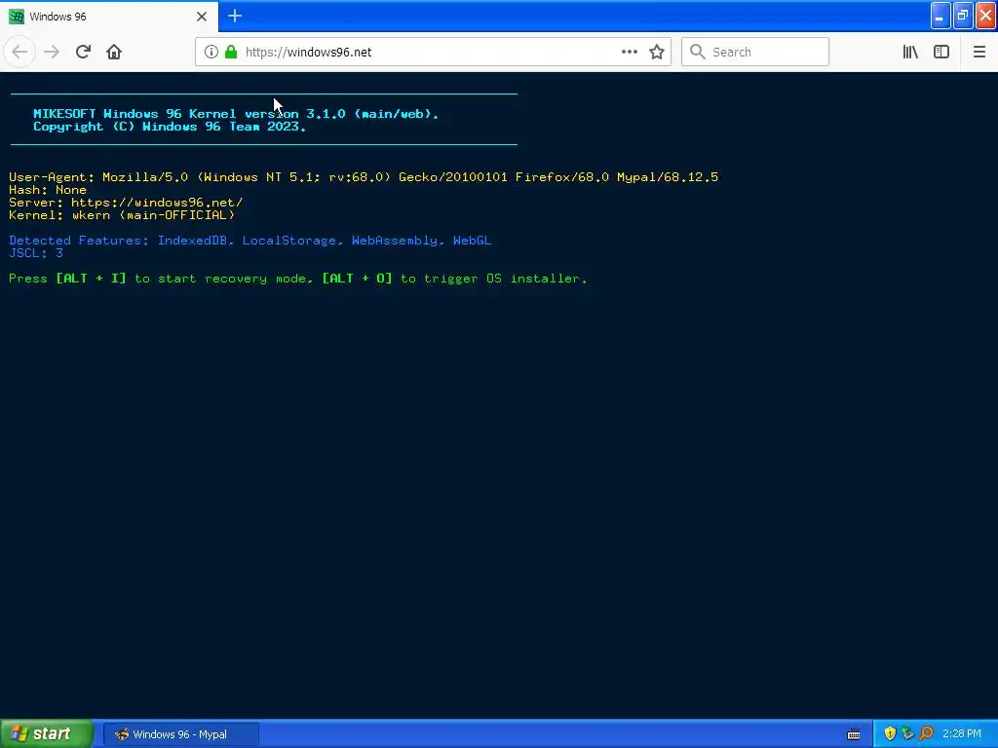Close the Windows 96 tab
Image resolution: width=998 pixels, height=748 pixels.
(x=201, y=17)
